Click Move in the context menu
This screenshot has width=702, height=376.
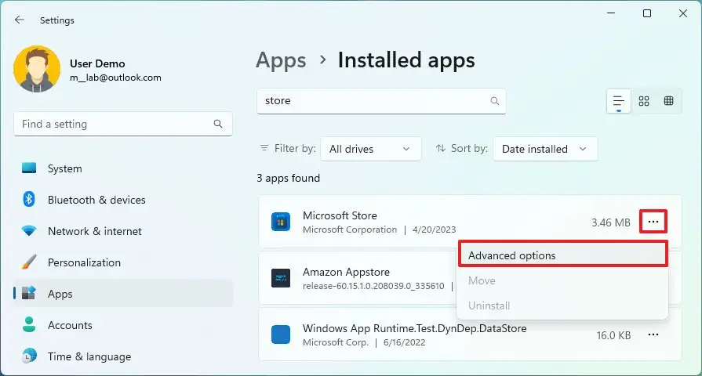[562, 280]
